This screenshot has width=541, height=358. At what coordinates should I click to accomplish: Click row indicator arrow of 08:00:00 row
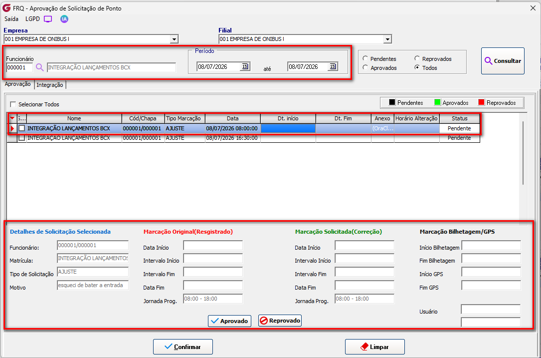(13, 128)
